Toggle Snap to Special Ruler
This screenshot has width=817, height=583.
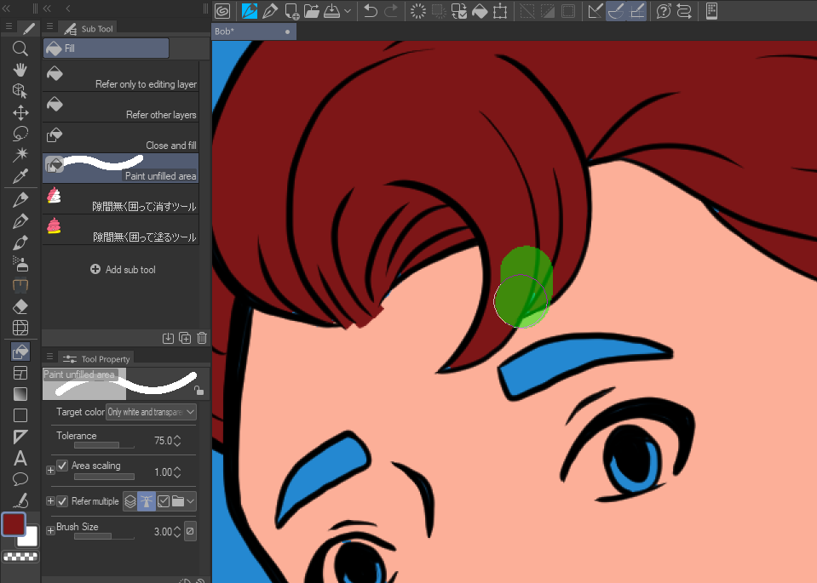[x=616, y=10]
